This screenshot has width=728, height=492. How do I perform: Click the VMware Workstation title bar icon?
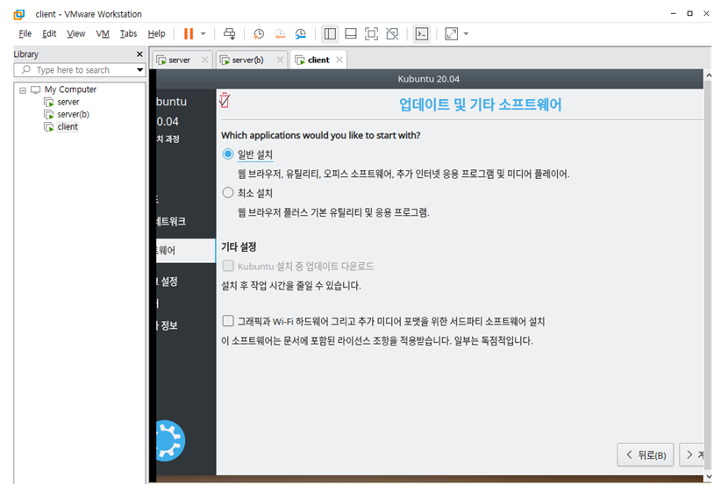pos(19,14)
